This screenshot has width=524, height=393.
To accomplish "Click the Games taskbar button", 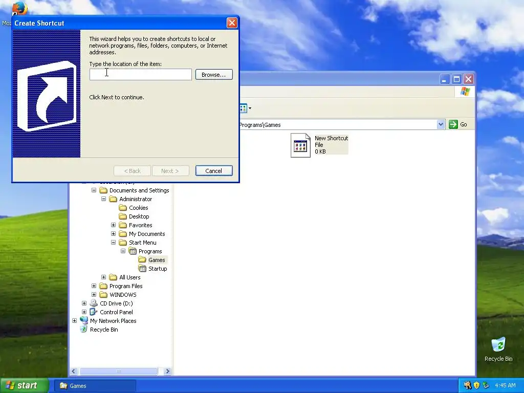I will (x=95, y=386).
